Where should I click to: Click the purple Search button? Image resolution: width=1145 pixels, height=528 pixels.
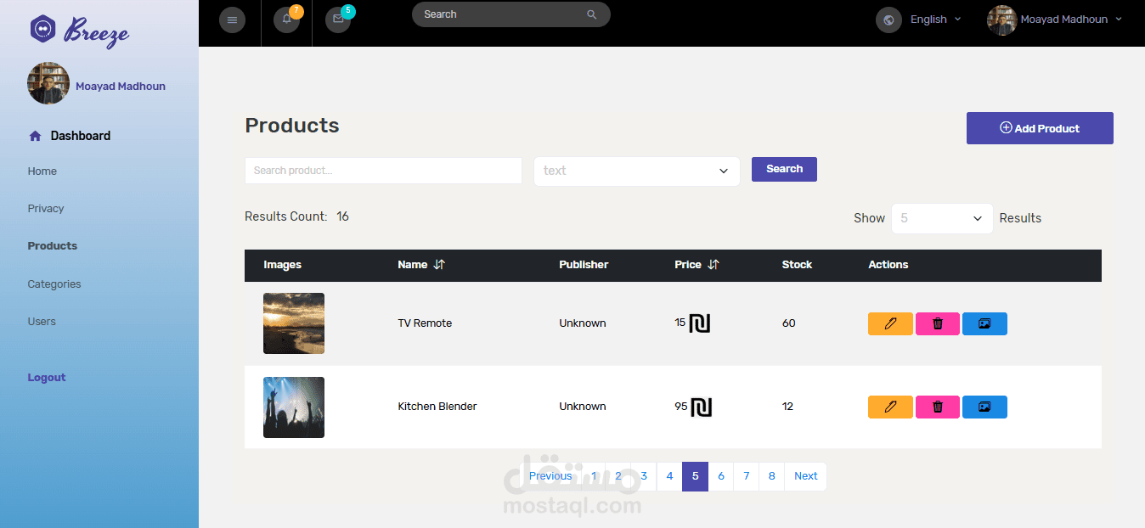click(x=784, y=169)
